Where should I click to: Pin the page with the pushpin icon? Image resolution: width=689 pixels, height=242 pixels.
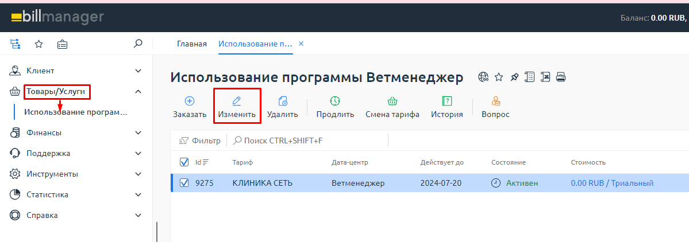pyautogui.click(x=514, y=77)
